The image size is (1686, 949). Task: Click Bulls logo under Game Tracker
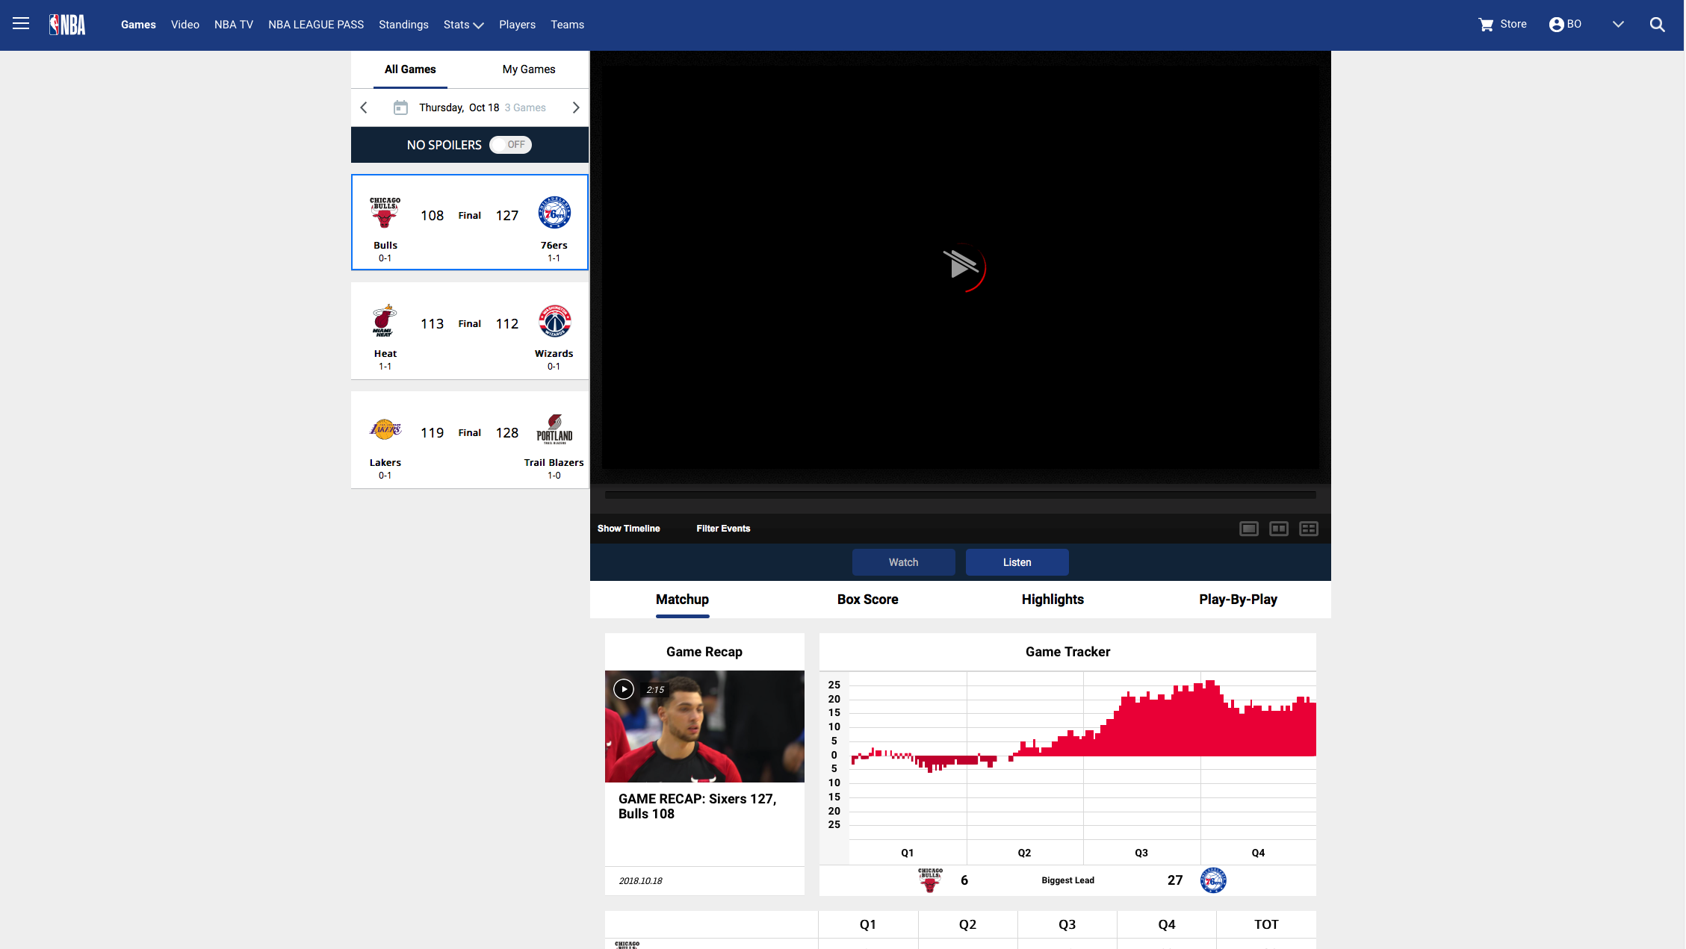click(930, 880)
